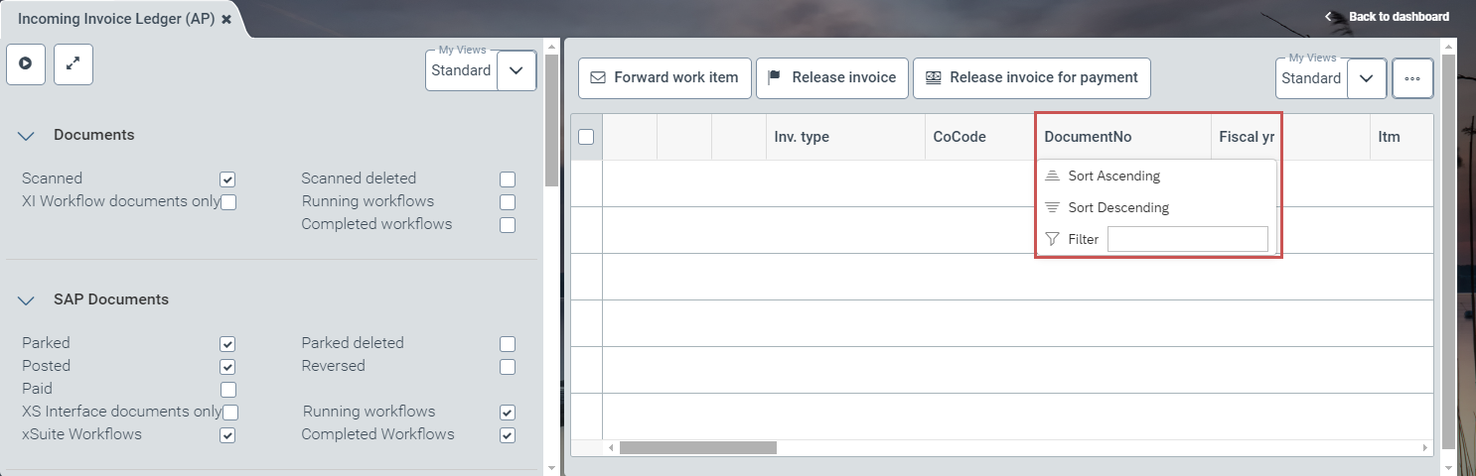Screen dimensions: 1476x476
Task: Click the Sort Ascending icon entry
Action: tap(1103, 177)
